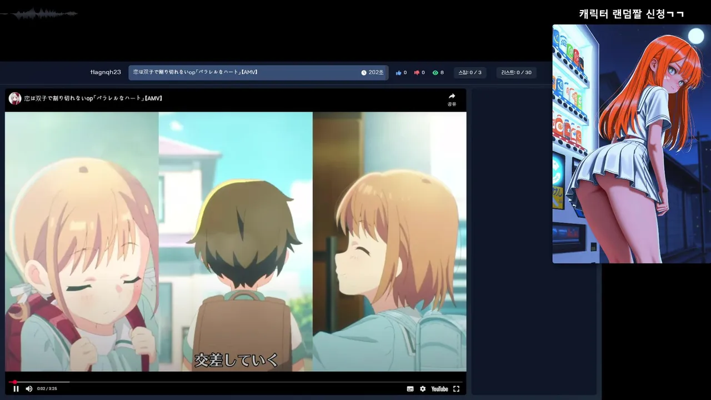Open the embedded video title link

click(93, 98)
